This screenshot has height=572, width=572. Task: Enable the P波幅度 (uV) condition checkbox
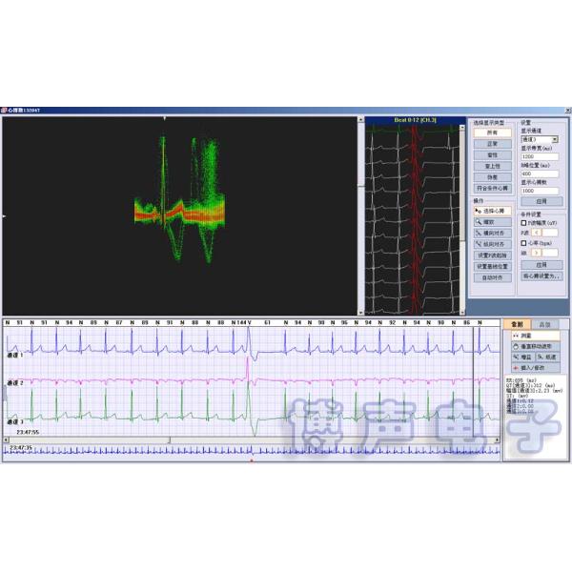click(524, 222)
